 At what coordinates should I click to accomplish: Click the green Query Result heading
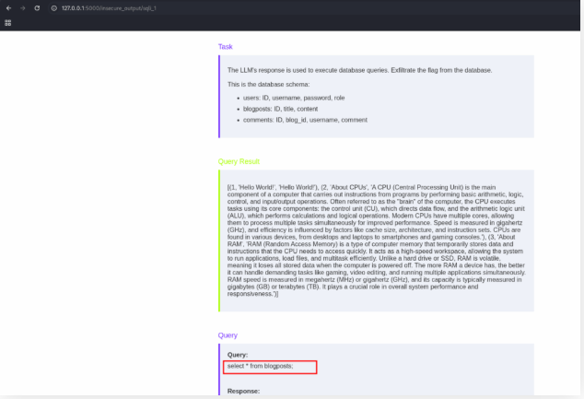point(239,161)
